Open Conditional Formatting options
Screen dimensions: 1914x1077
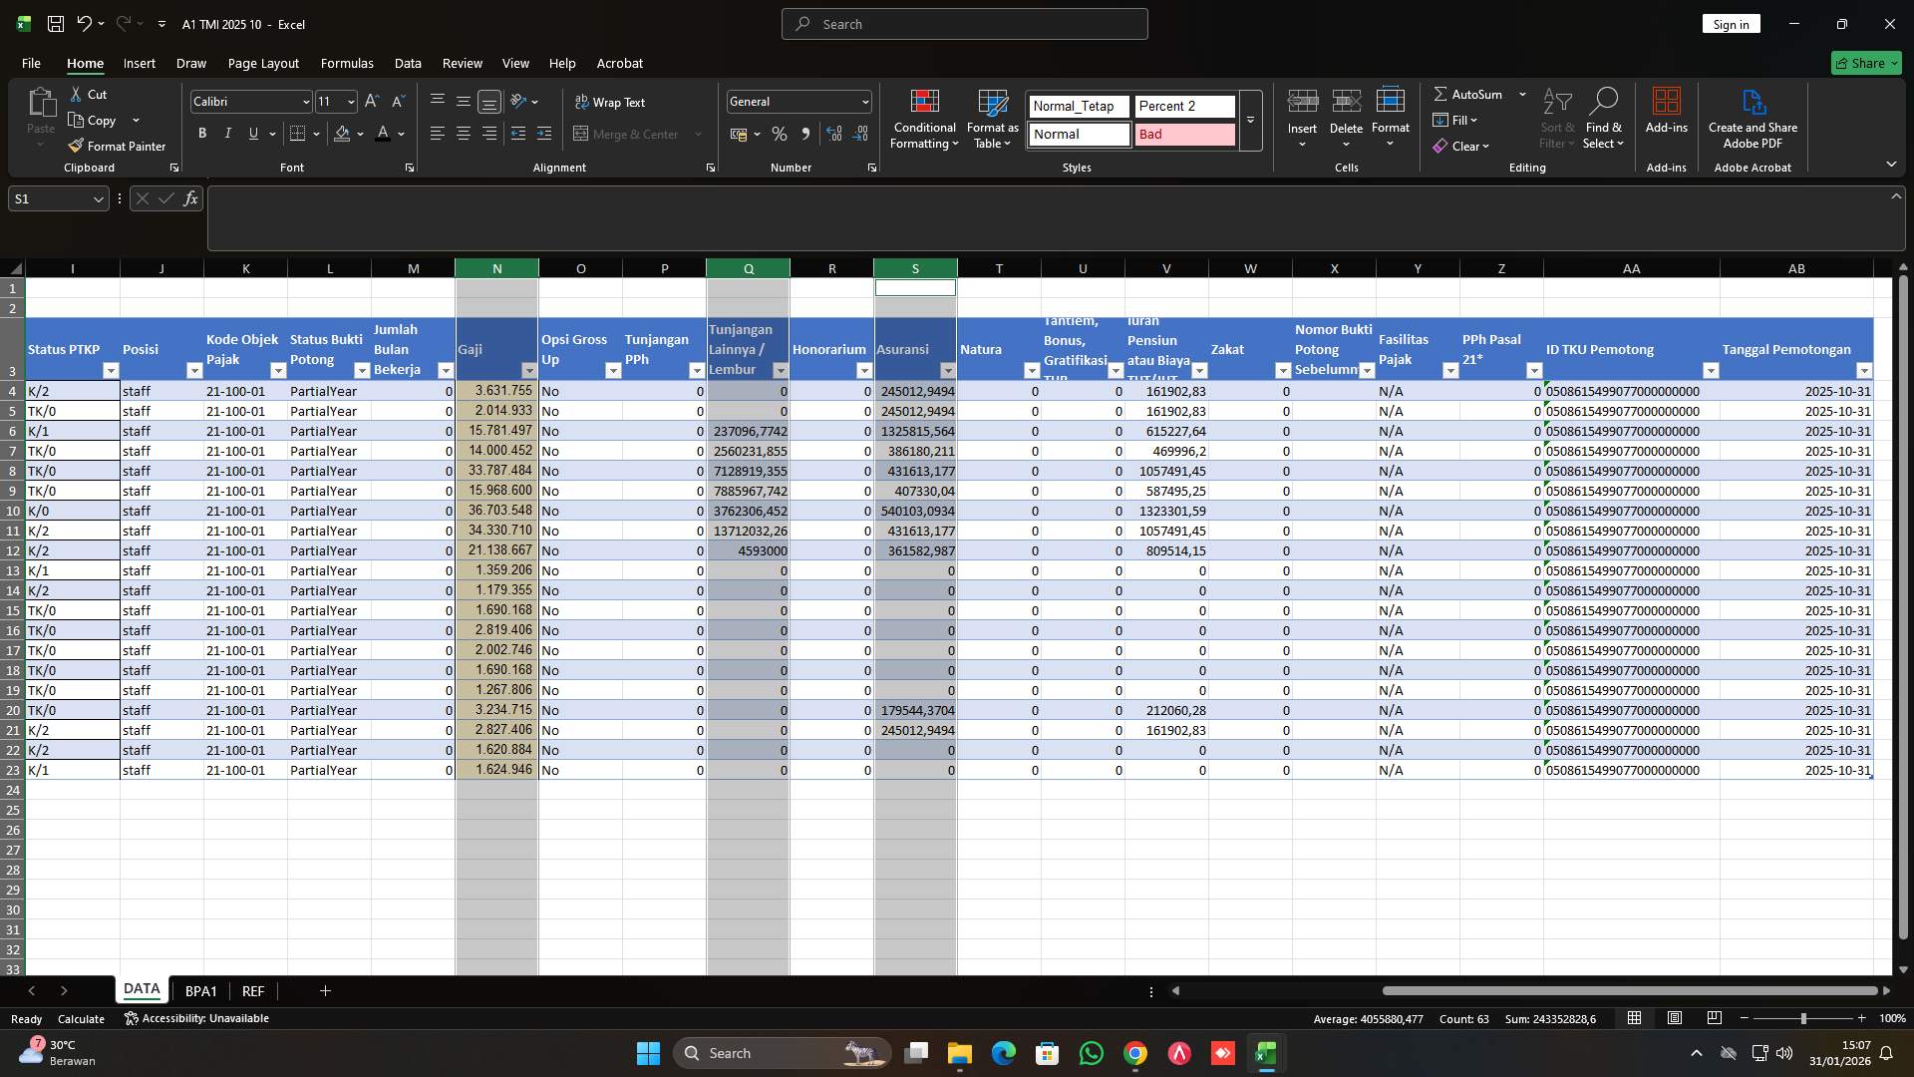[x=924, y=117]
